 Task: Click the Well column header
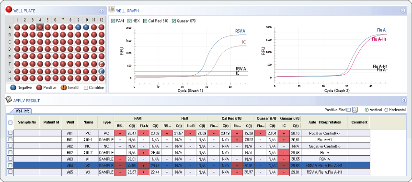click(x=69, y=123)
